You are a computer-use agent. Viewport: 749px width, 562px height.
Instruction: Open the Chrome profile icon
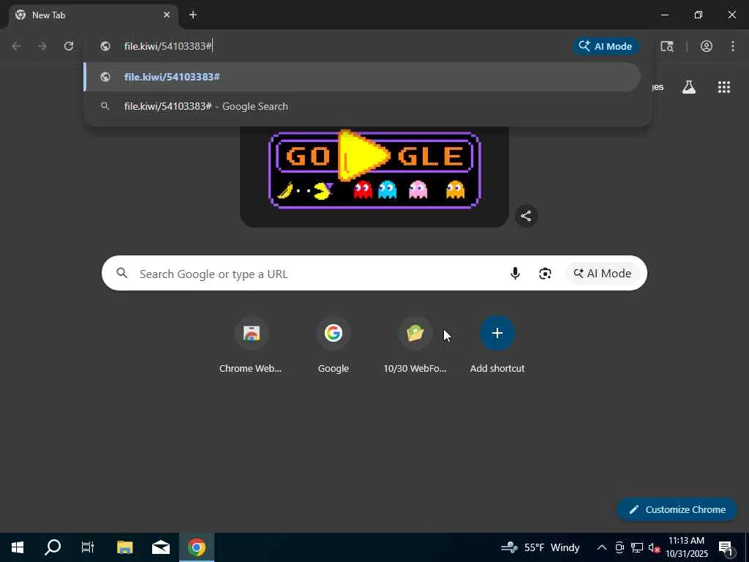click(707, 46)
